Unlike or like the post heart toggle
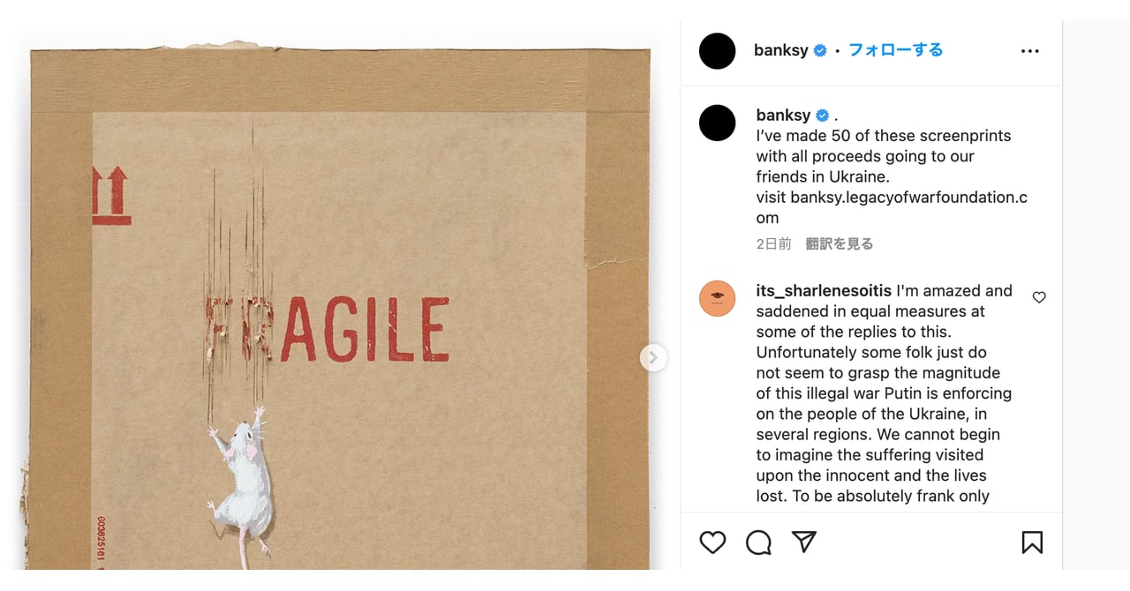This screenshot has width=1130, height=591. [x=712, y=542]
